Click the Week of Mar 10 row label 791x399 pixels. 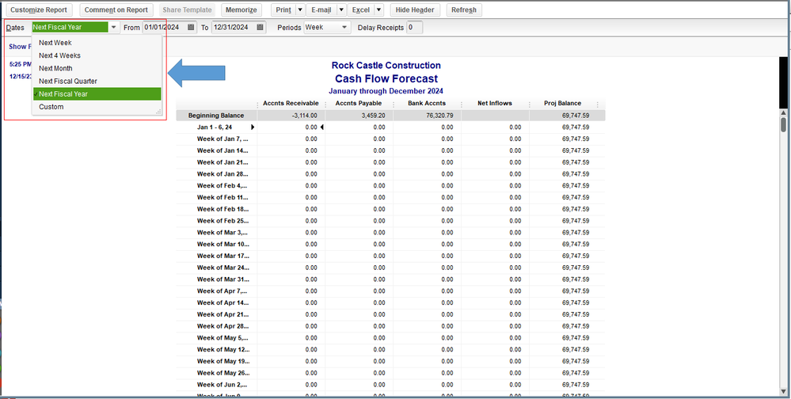click(222, 244)
